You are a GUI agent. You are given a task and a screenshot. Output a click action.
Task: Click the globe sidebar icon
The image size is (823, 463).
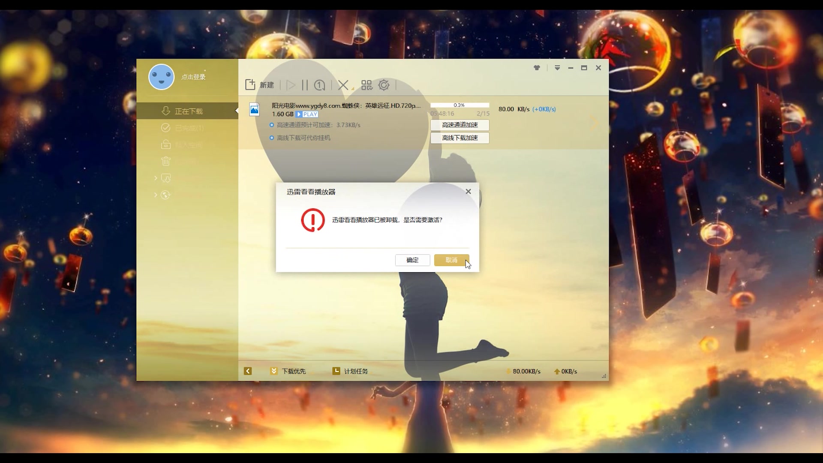tap(165, 195)
